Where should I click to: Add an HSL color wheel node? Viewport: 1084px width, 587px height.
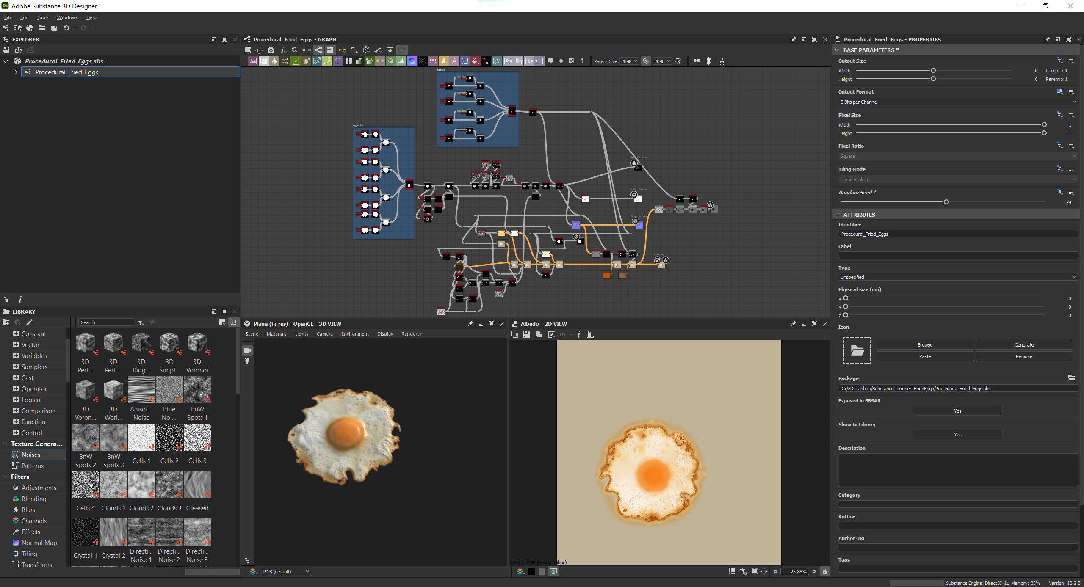tap(412, 61)
